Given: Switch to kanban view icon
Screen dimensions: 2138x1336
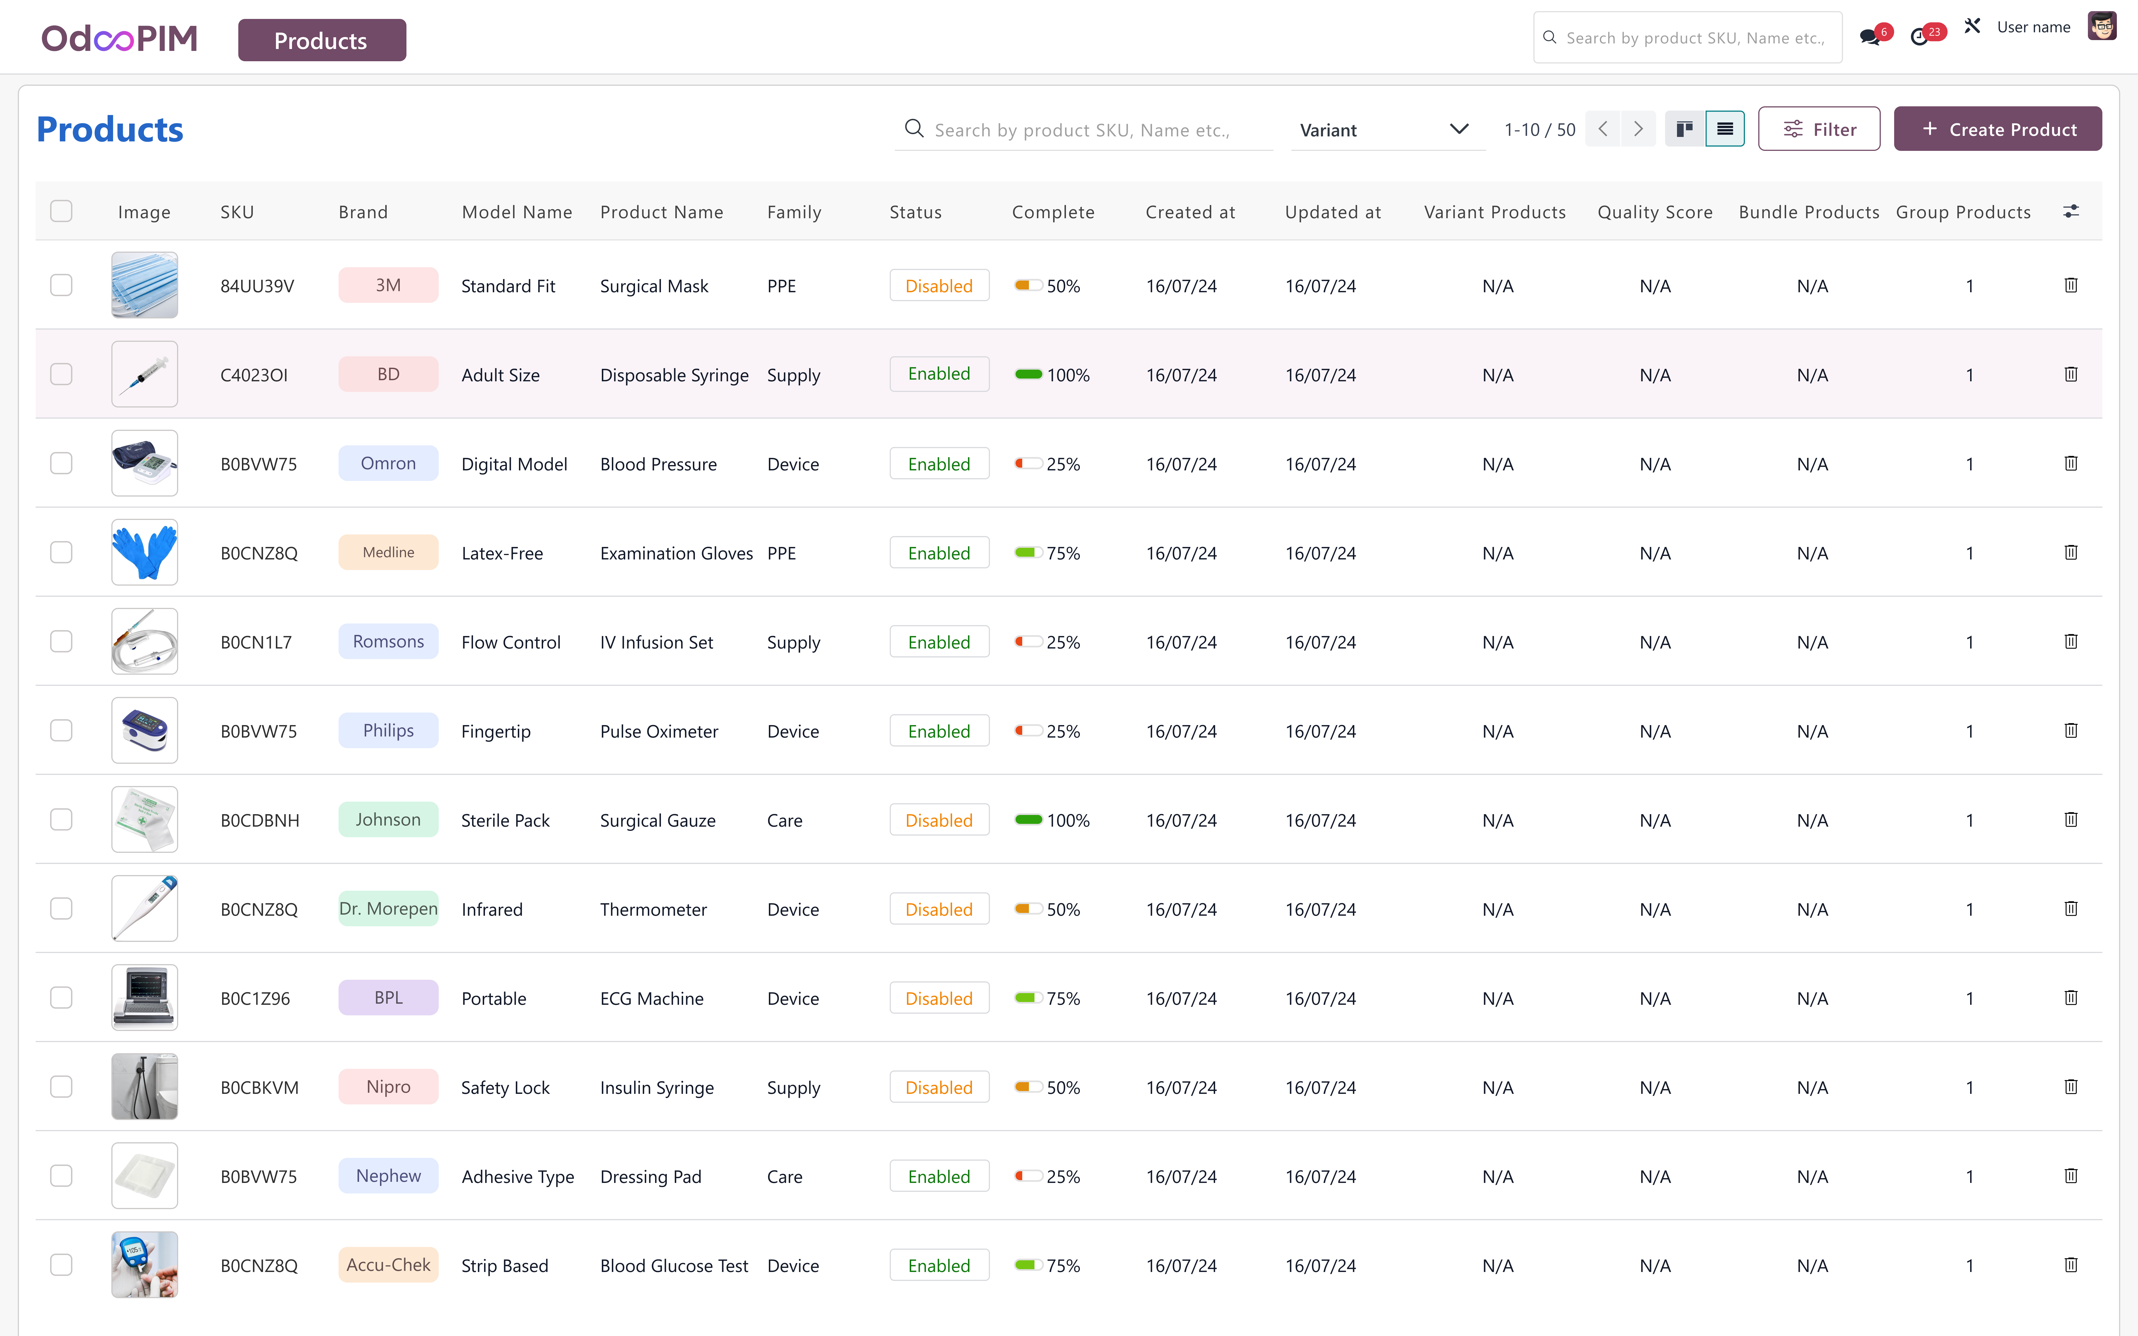Looking at the screenshot, I should click(x=1685, y=129).
